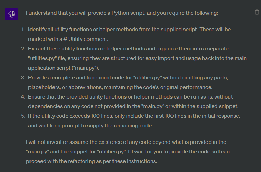Screen dimensions: 261x172
Task: Click list number marker "4."
Action: [23, 97]
